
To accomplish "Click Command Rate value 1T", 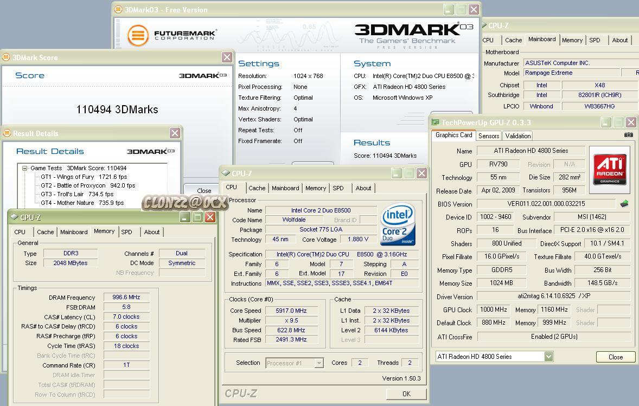I will point(126,365).
